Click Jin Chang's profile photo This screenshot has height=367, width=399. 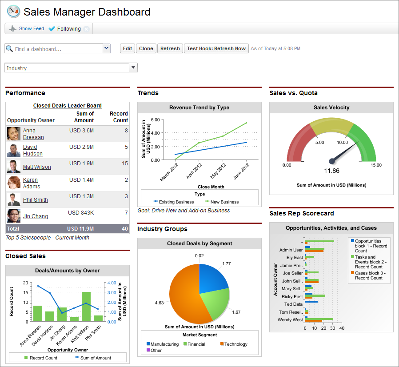14,216
